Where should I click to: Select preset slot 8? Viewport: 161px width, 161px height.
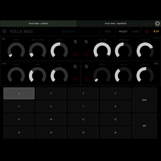click(115, 106)
